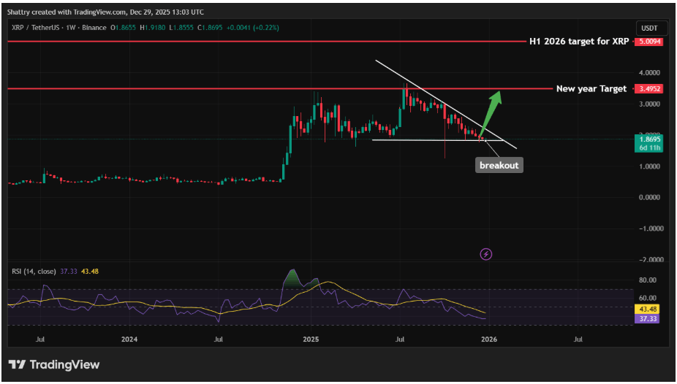The height and width of the screenshot is (384, 677).
Task: Click the current price label 1.8695
Action: [648, 139]
